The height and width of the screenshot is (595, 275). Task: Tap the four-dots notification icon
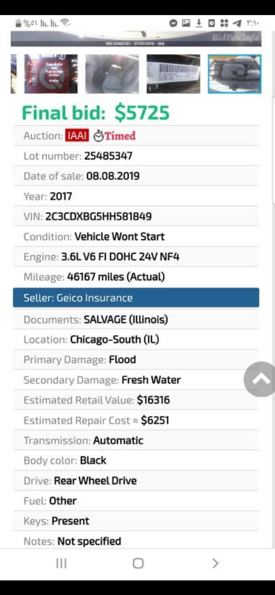(x=224, y=23)
